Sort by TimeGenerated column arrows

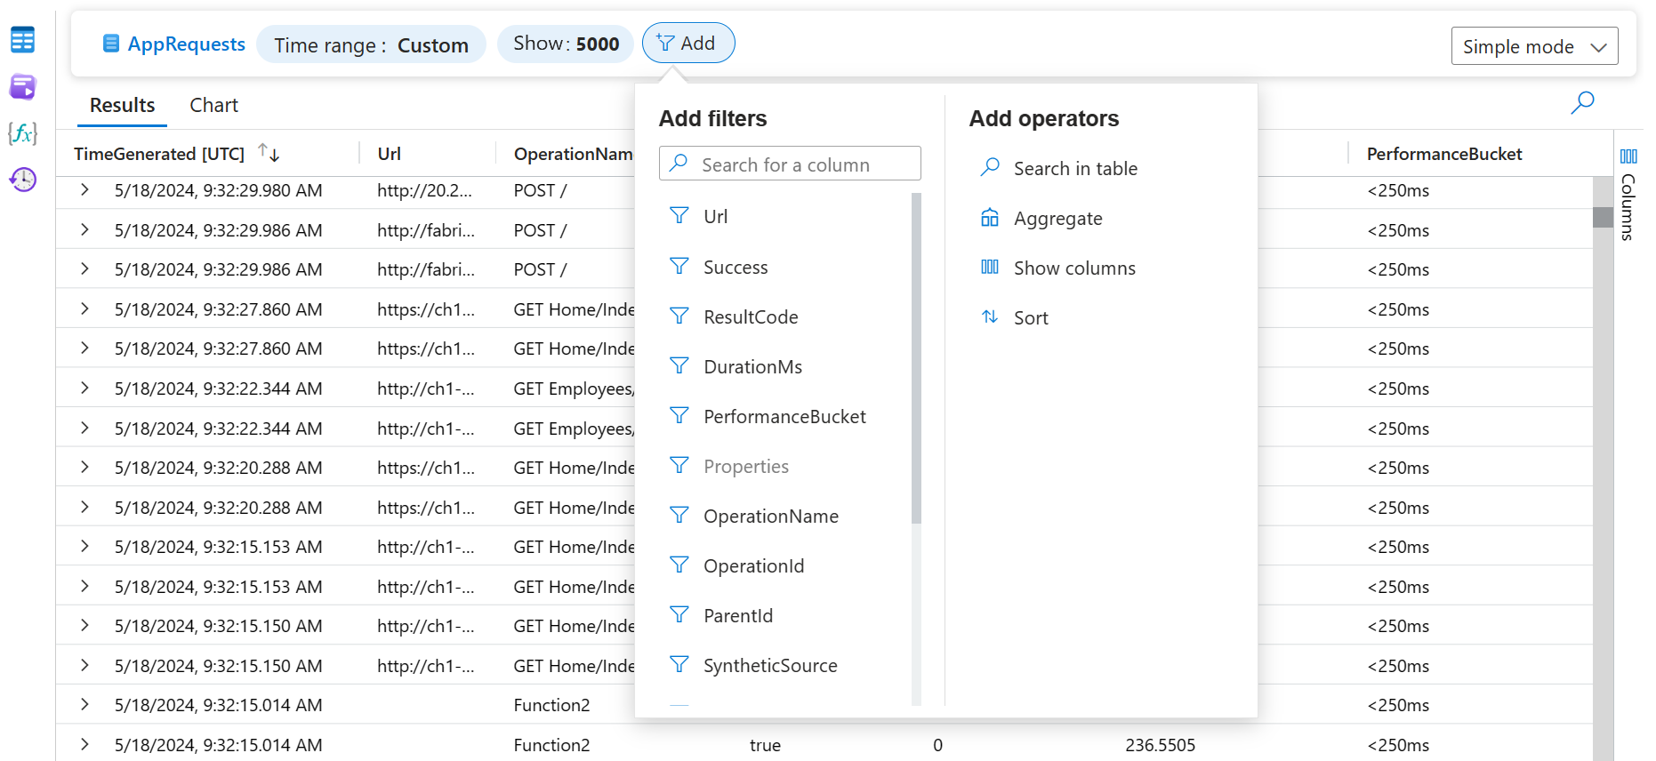[269, 153]
